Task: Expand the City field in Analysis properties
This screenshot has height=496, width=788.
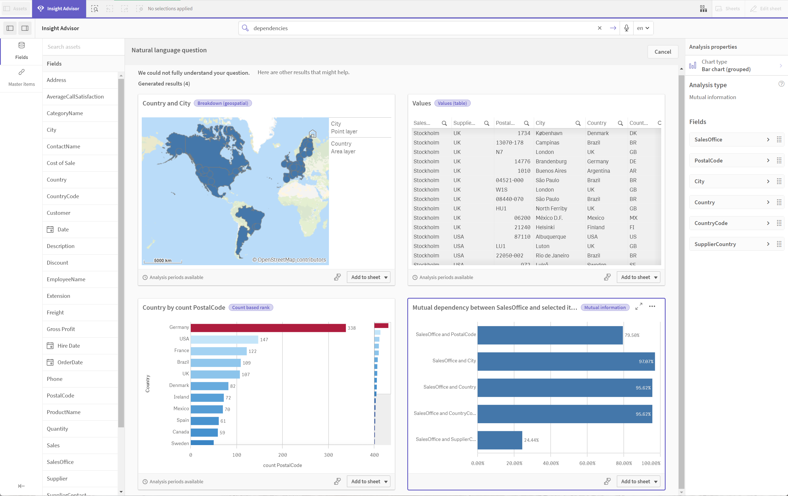Action: click(768, 181)
